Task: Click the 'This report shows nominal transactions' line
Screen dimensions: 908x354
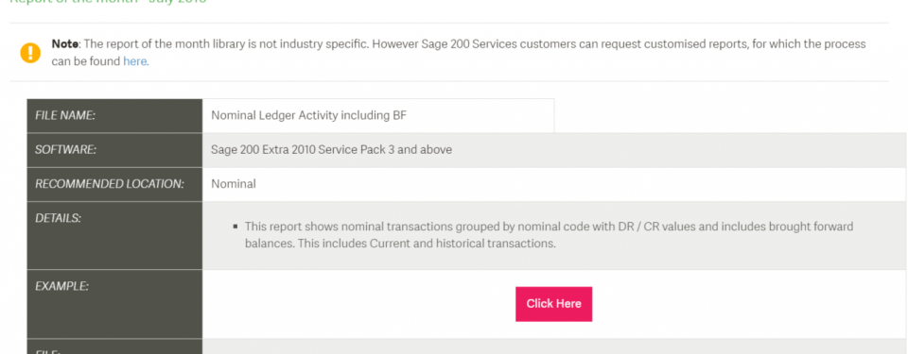Action: click(x=549, y=227)
